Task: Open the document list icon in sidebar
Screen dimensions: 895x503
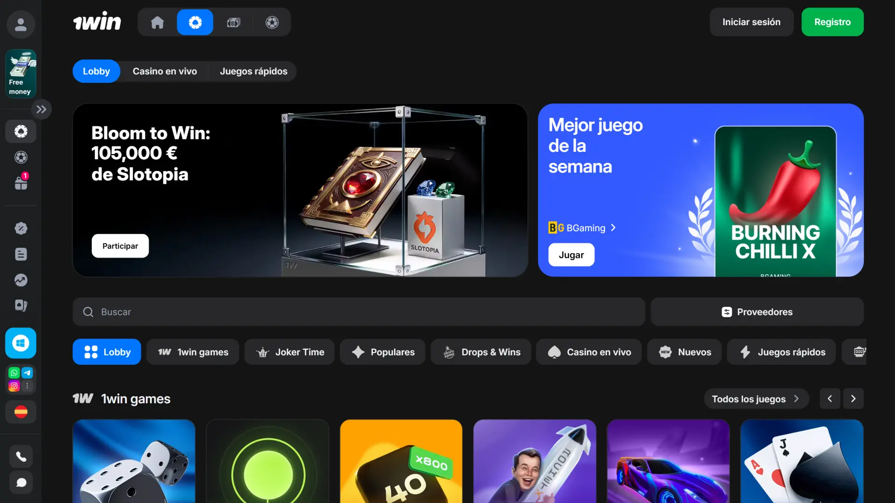Action: click(x=21, y=254)
